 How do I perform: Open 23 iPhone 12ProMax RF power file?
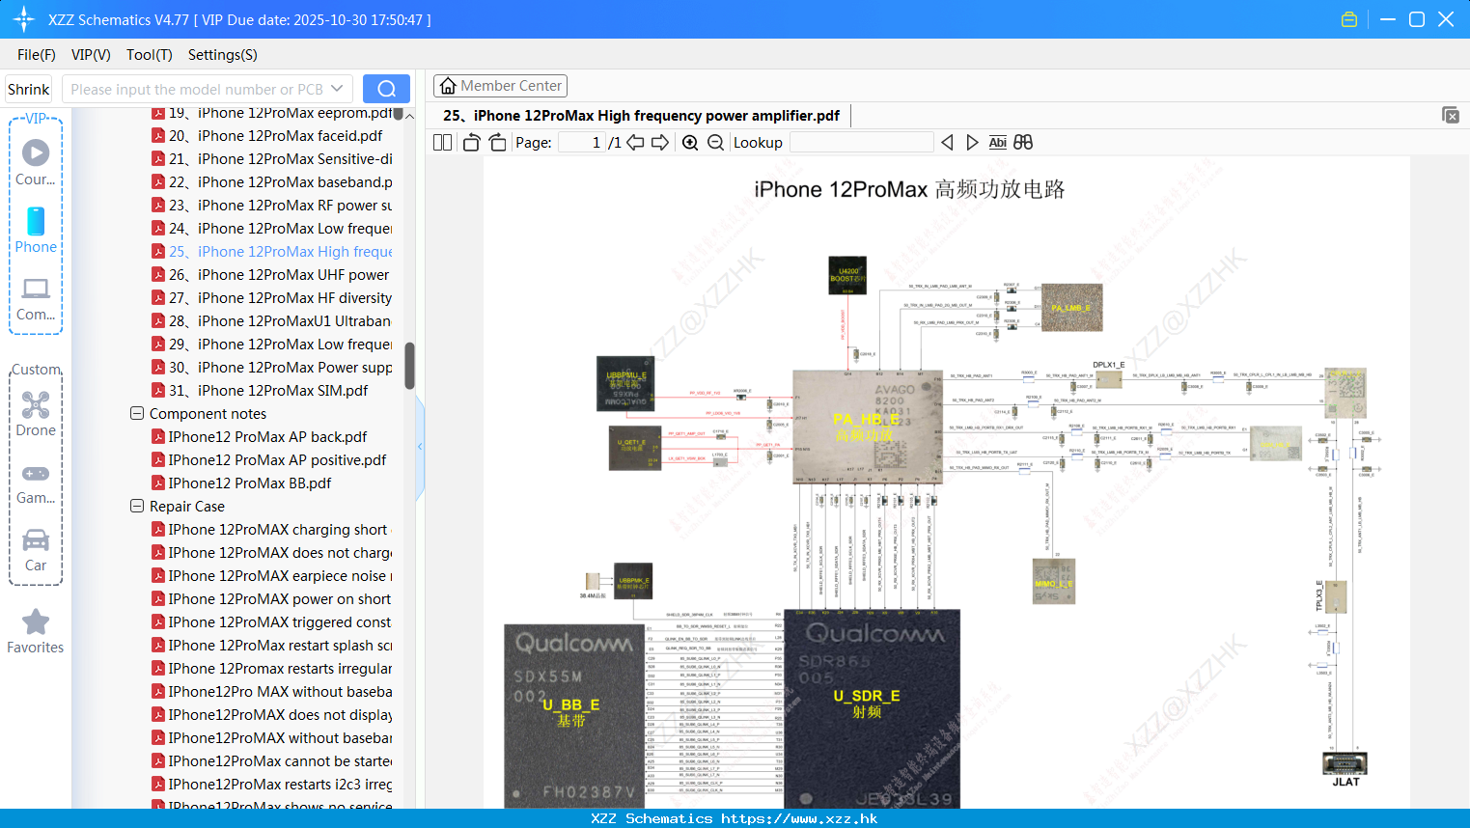(x=271, y=206)
